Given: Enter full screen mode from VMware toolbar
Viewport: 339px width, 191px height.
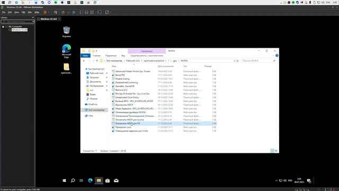Looking at the screenshot, I should [x=92, y=12].
